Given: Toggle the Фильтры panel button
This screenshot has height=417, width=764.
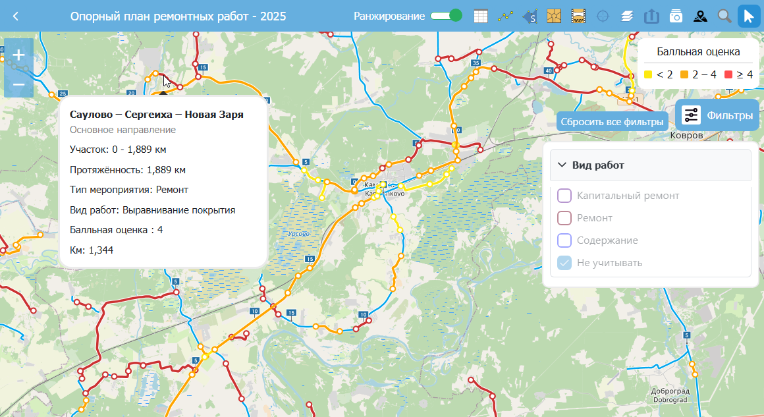Looking at the screenshot, I should tap(717, 115).
